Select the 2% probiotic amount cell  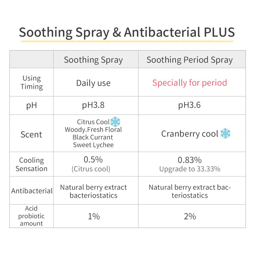coord(190,216)
